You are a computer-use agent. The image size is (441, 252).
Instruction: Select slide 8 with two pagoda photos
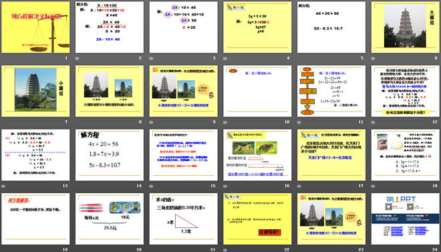pos(110,91)
